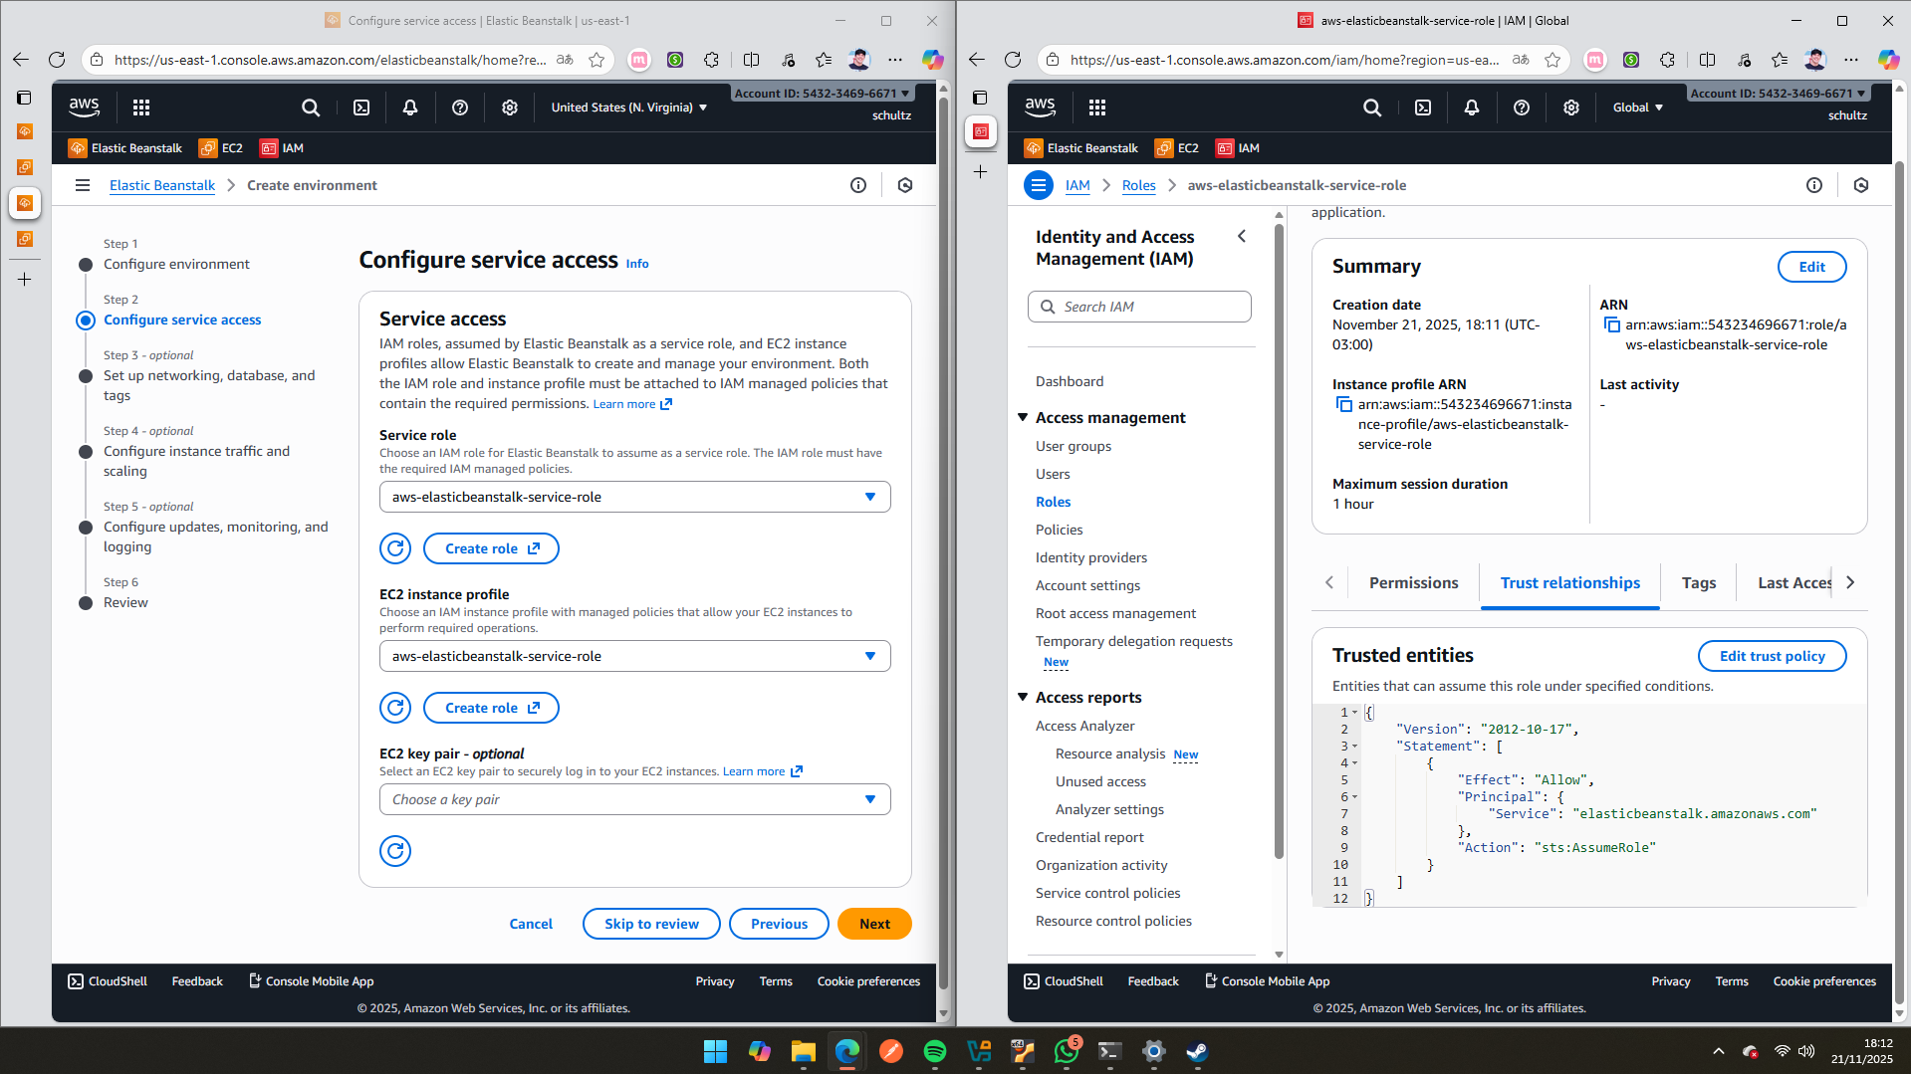Viewport: 1911px width, 1074px height.
Task: Go back with Previous button
Action: click(x=779, y=924)
